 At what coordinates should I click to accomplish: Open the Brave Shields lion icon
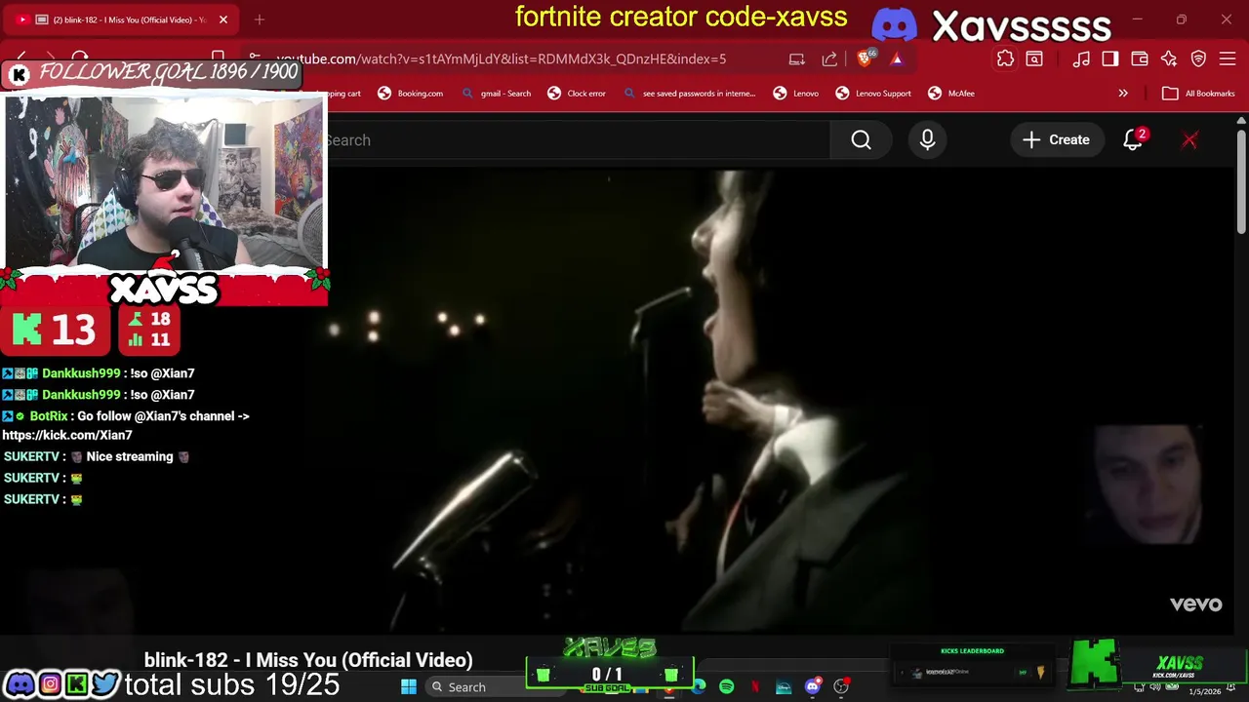(x=865, y=58)
